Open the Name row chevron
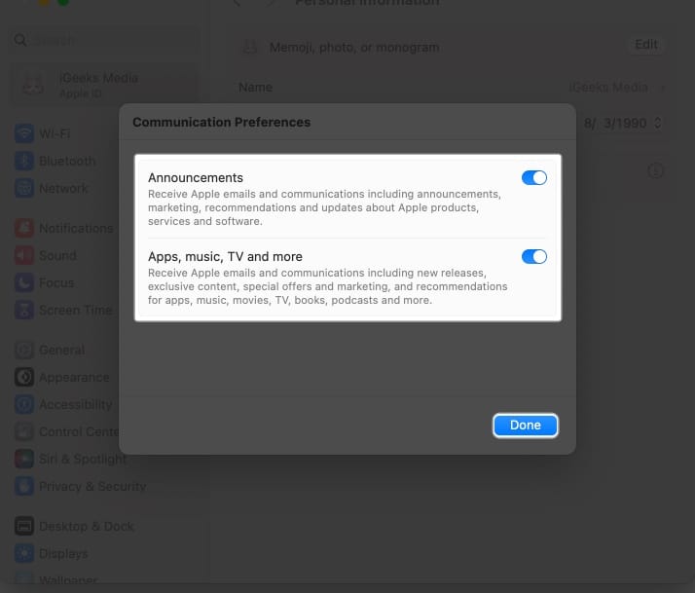The height and width of the screenshot is (593, 695). pos(662,88)
